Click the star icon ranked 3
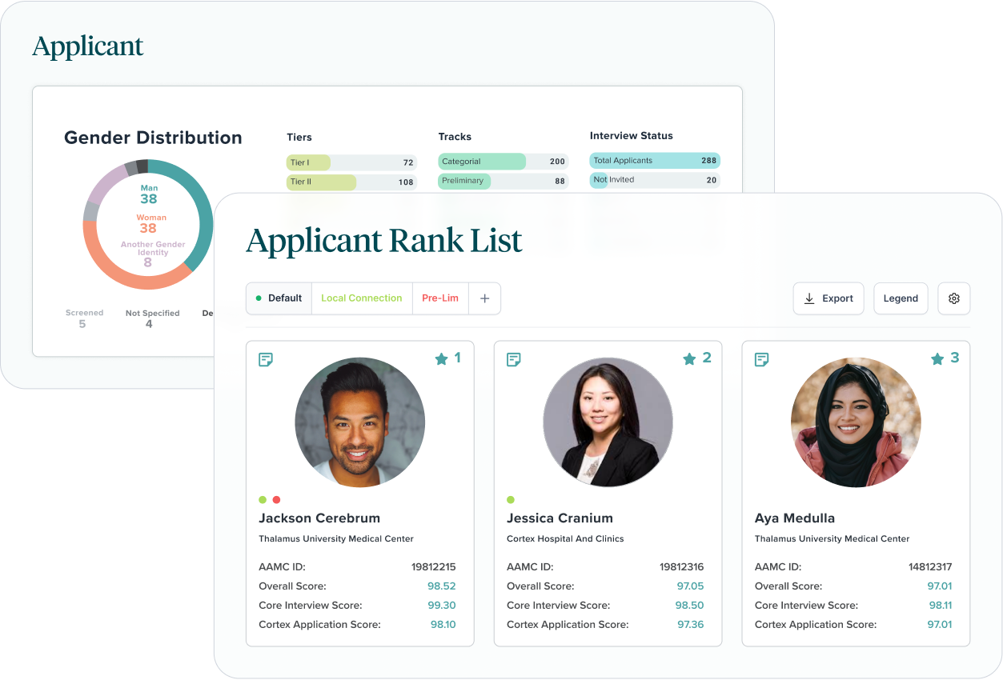 [x=937, y=359]
